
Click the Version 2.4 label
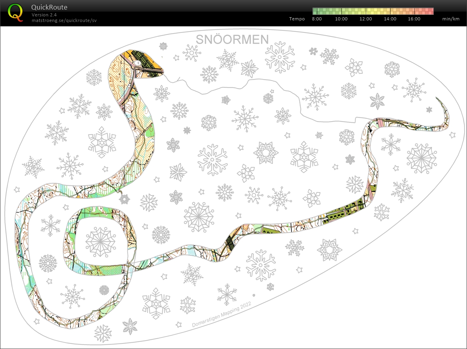(44, 14)
